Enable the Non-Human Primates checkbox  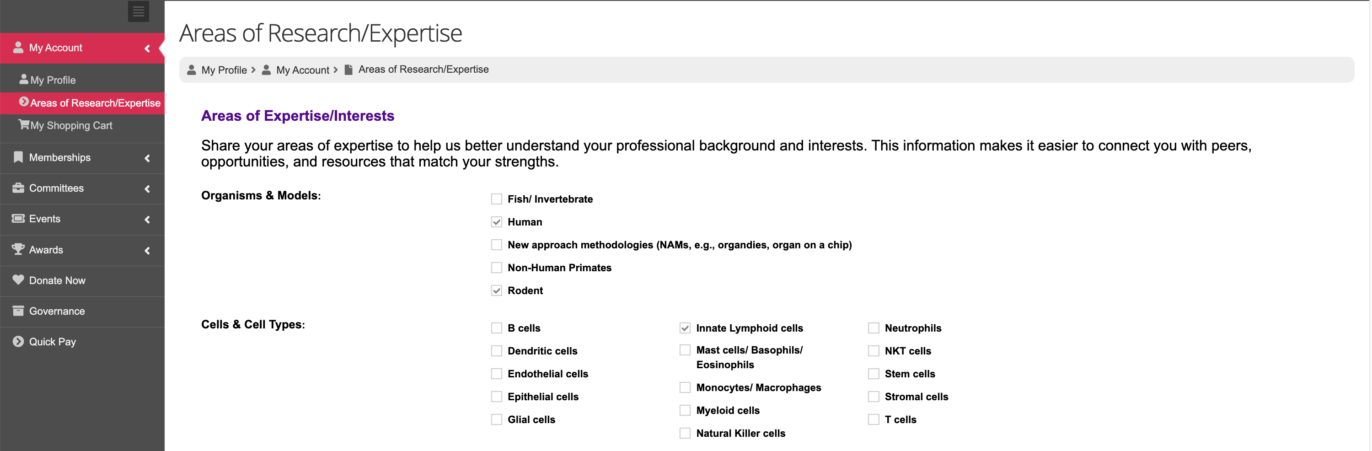coord(496,268)
